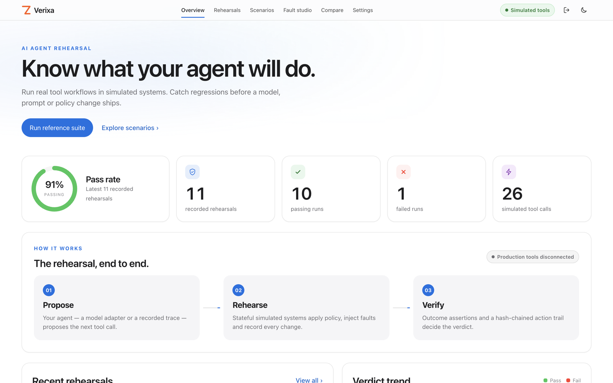Click the Pass rate heading
613x383 pixels.
pyautogui.click(x=103, y=180)
